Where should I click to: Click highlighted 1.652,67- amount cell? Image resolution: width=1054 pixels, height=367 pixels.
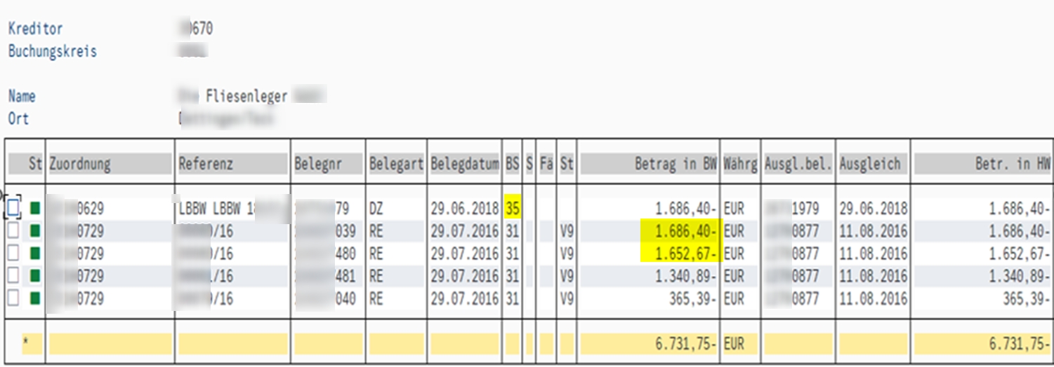(680, 254)
